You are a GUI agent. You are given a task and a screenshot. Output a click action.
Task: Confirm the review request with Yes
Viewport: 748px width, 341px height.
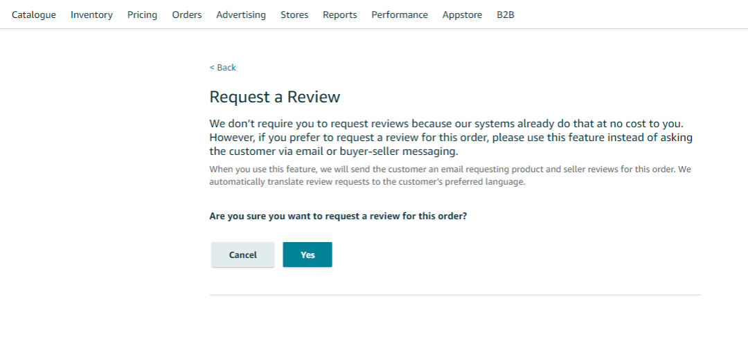pos(308,255)
